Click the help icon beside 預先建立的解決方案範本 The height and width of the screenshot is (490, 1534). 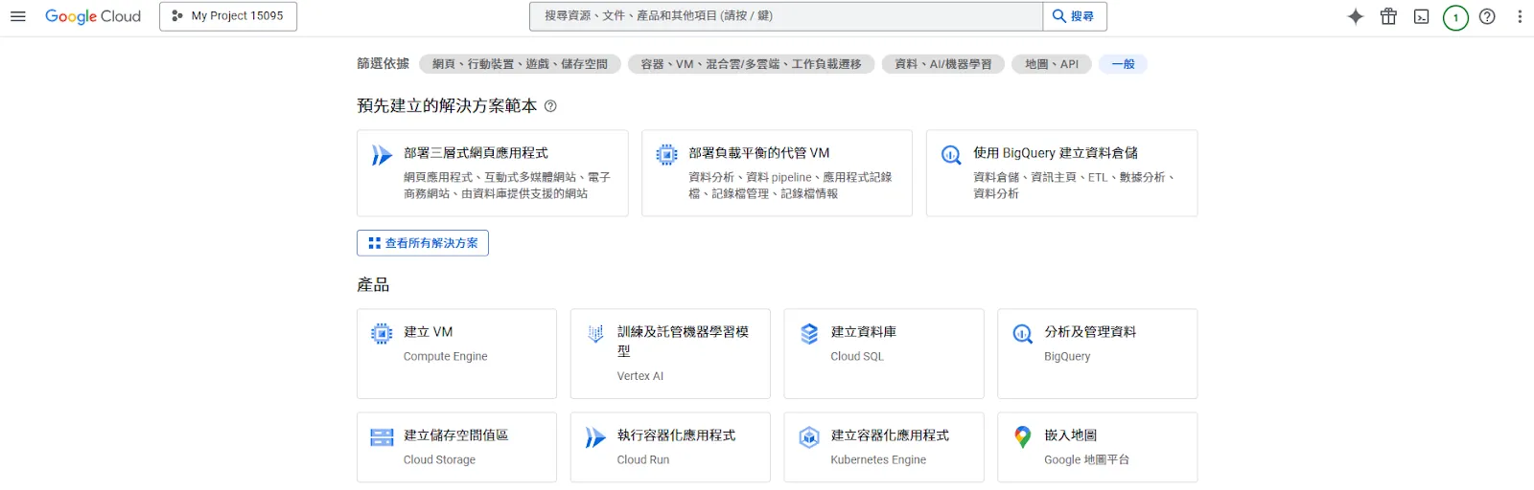(x=550, y=106)
